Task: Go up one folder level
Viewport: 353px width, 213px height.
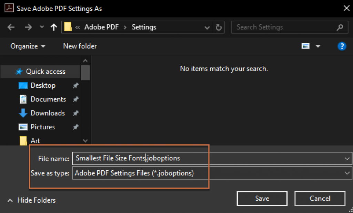Action: (53, 27)
